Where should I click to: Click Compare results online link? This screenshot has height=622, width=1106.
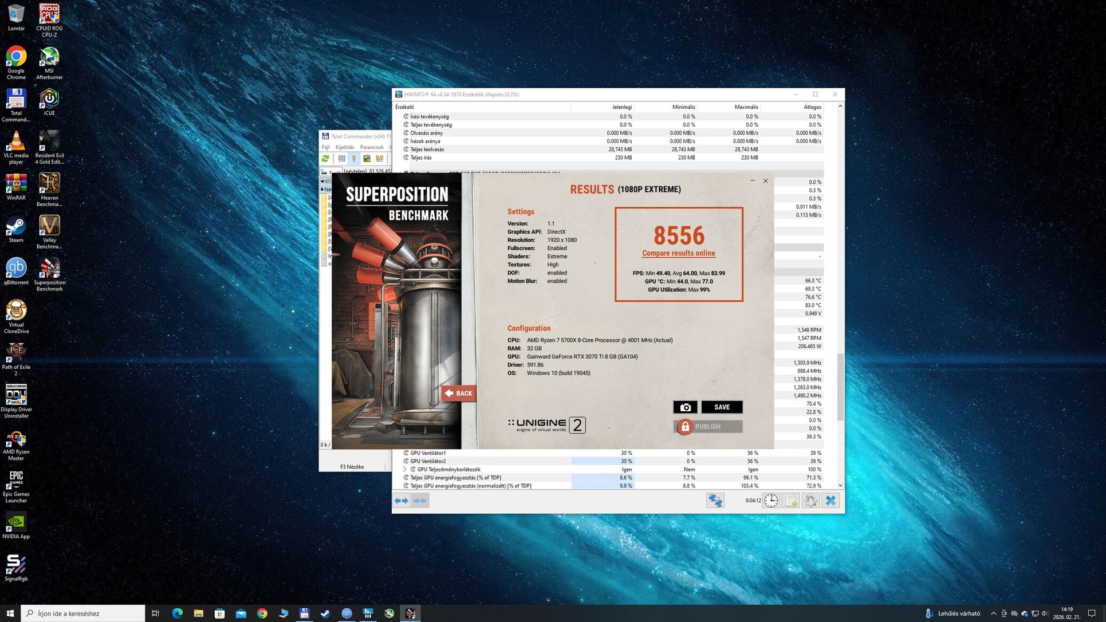[x=678, y=253]
